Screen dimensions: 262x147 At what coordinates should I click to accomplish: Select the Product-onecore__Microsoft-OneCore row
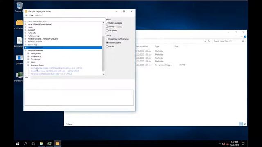click(x=43, y=39)
